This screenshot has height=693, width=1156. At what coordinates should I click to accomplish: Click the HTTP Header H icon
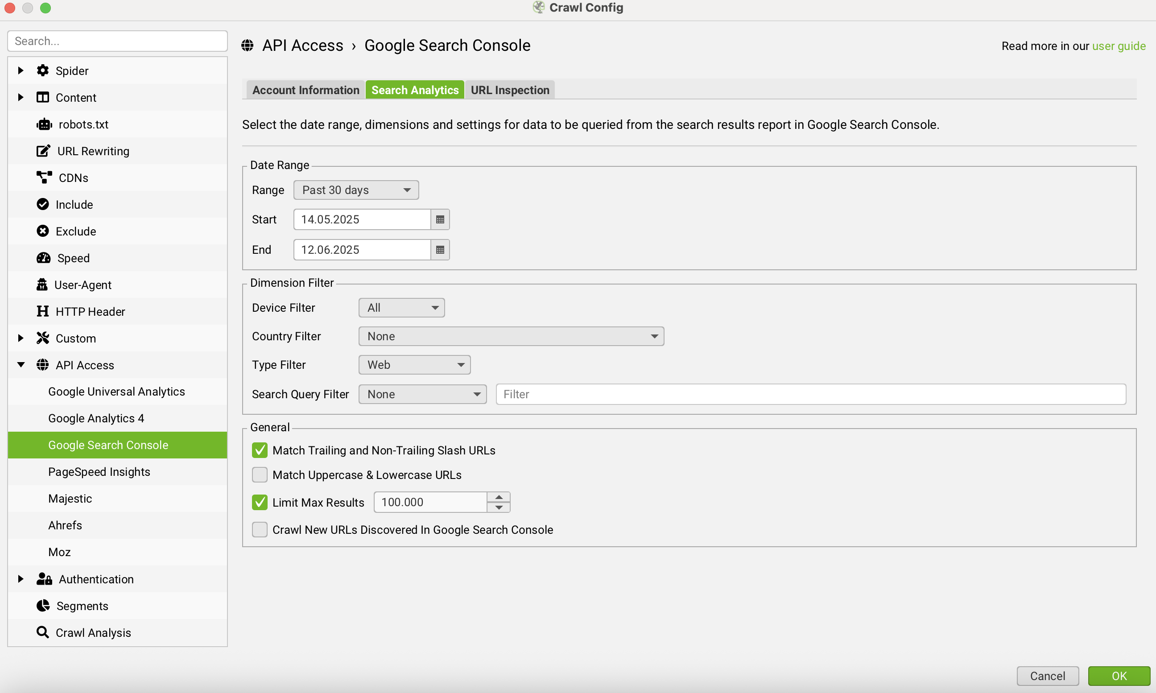42,311
